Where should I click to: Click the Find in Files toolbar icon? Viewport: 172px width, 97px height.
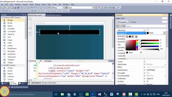coord(66,8)
